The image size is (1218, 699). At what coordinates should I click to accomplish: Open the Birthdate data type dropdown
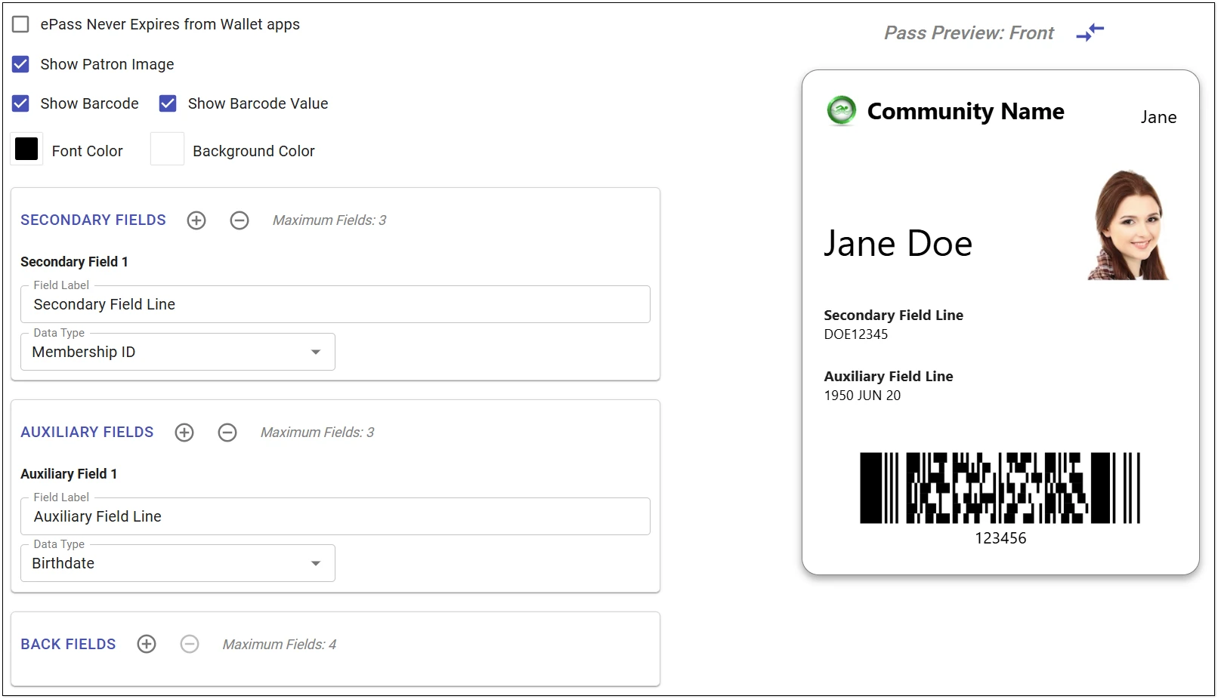click(178, 564)
